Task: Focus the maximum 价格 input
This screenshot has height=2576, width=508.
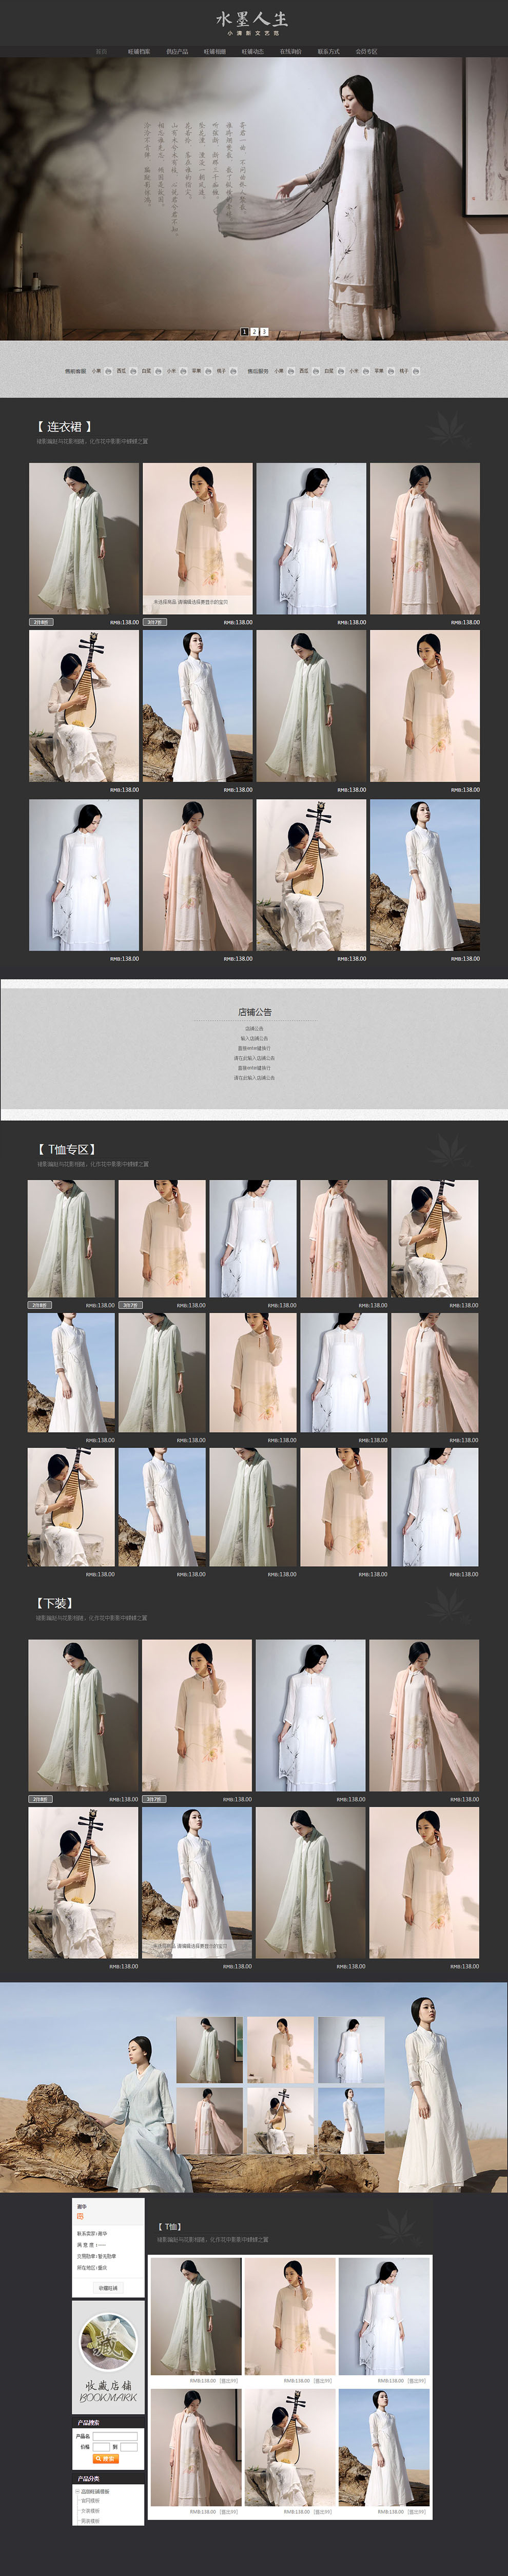Action: click(129, 2447)
